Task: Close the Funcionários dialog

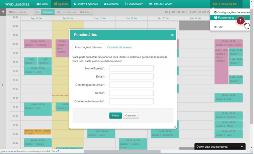Action: tap(172, 35)
